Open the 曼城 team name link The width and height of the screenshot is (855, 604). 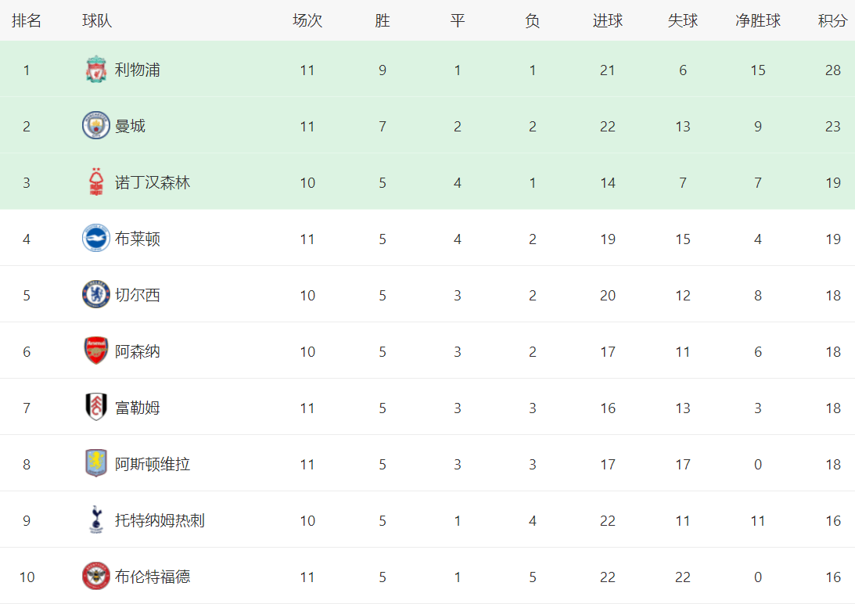pos(130,126)
